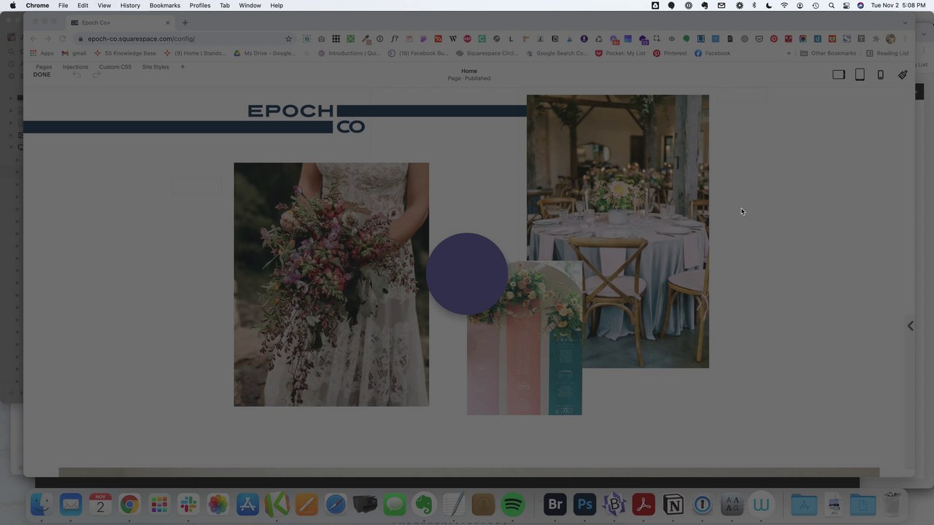934x525 pixels.
Task: Open Spotlight search in menu bar
Action: point(831,5)
